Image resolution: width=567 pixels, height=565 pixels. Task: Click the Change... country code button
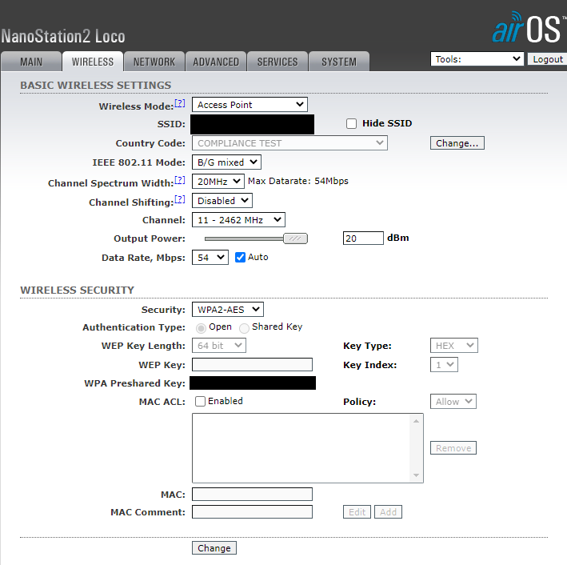[457, 143]
